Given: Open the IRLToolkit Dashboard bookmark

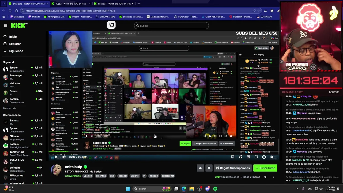Looking at the screenshot, I should pos(240,17).
